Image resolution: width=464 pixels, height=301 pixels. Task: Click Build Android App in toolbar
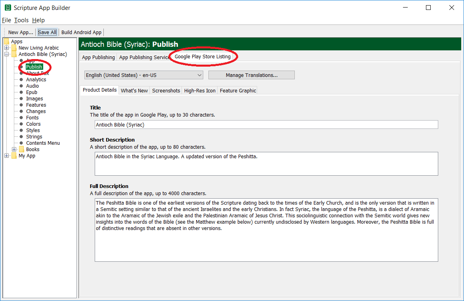[x=81, y=33]
